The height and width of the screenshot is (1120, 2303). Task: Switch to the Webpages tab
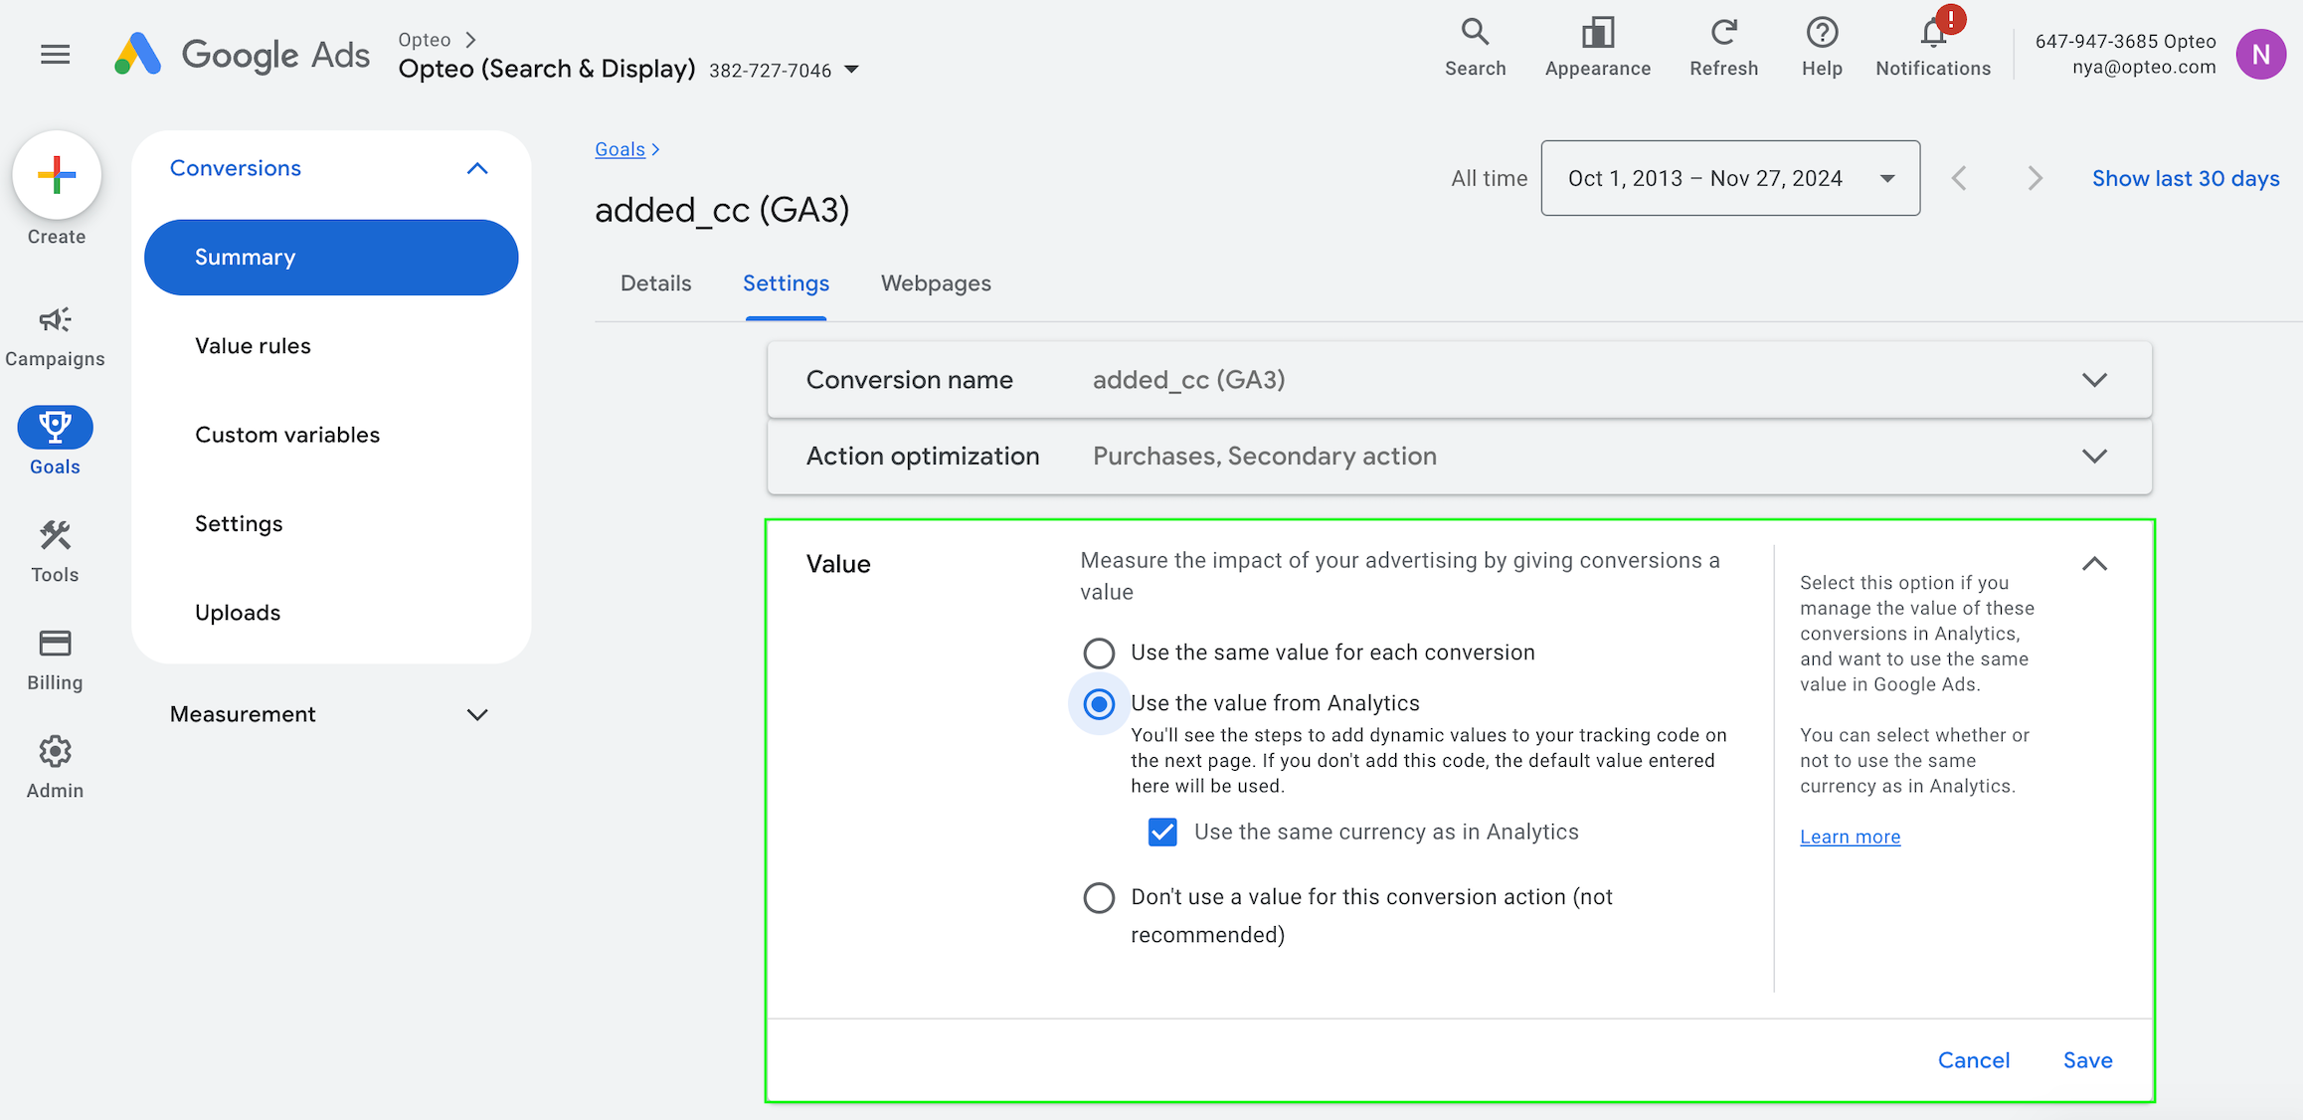935,283
